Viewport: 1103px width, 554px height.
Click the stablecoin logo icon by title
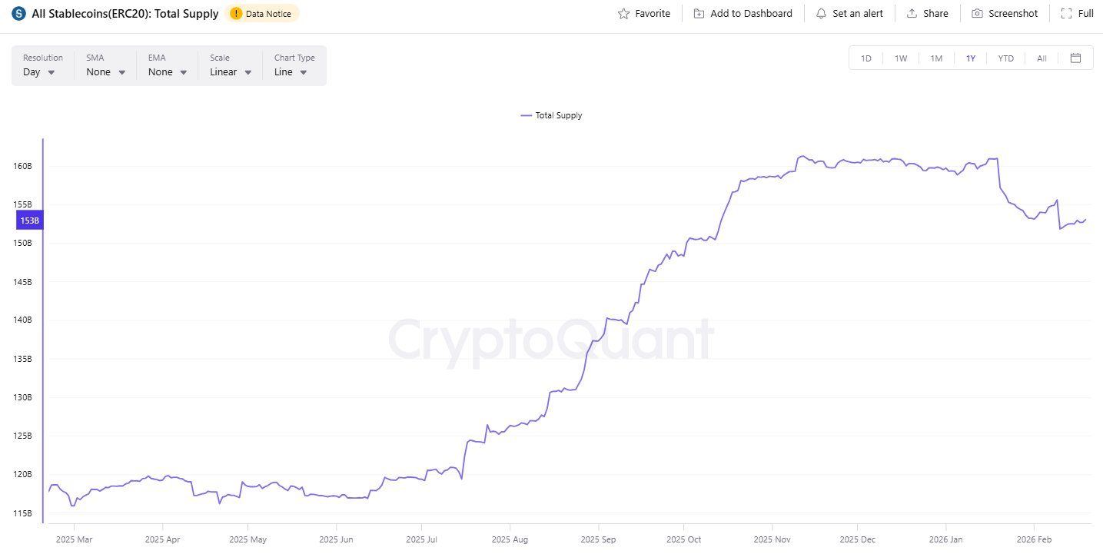tap(18, 14)
